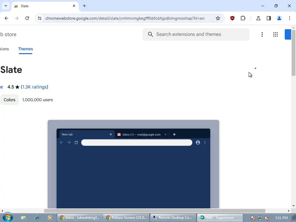Open the 1.3K ratings link
296x222 pixels.
click(35, 87)
